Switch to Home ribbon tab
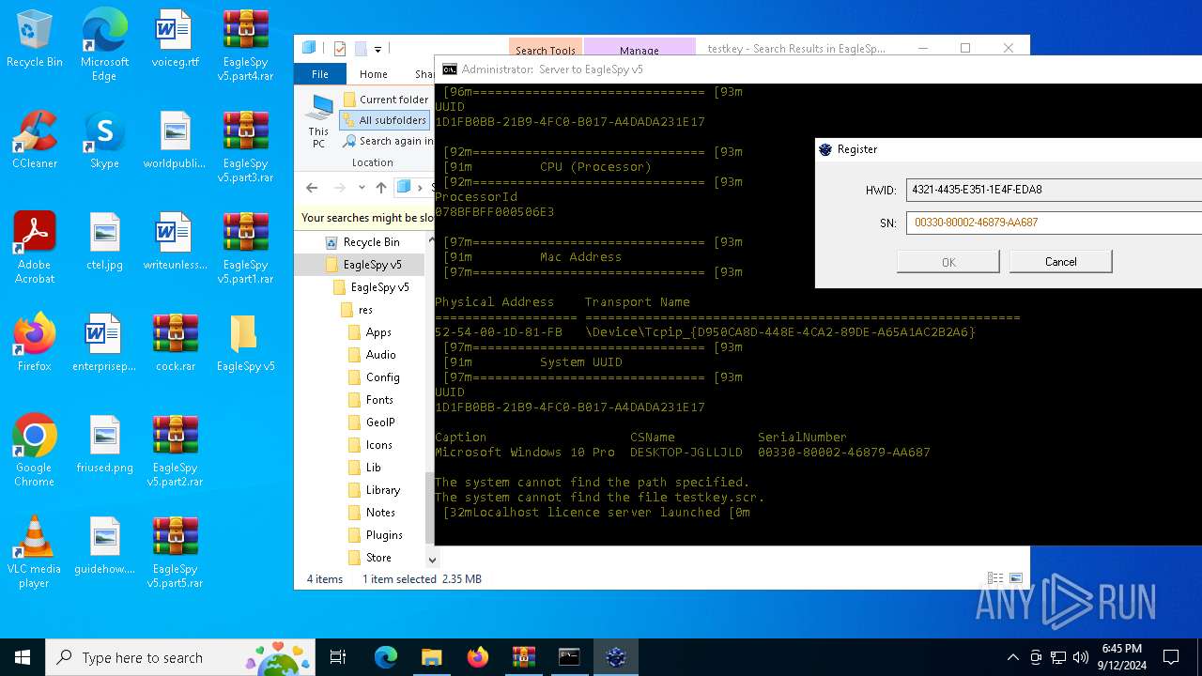The width and height of the screenshot is (1202, 676). tap(373, 74)
